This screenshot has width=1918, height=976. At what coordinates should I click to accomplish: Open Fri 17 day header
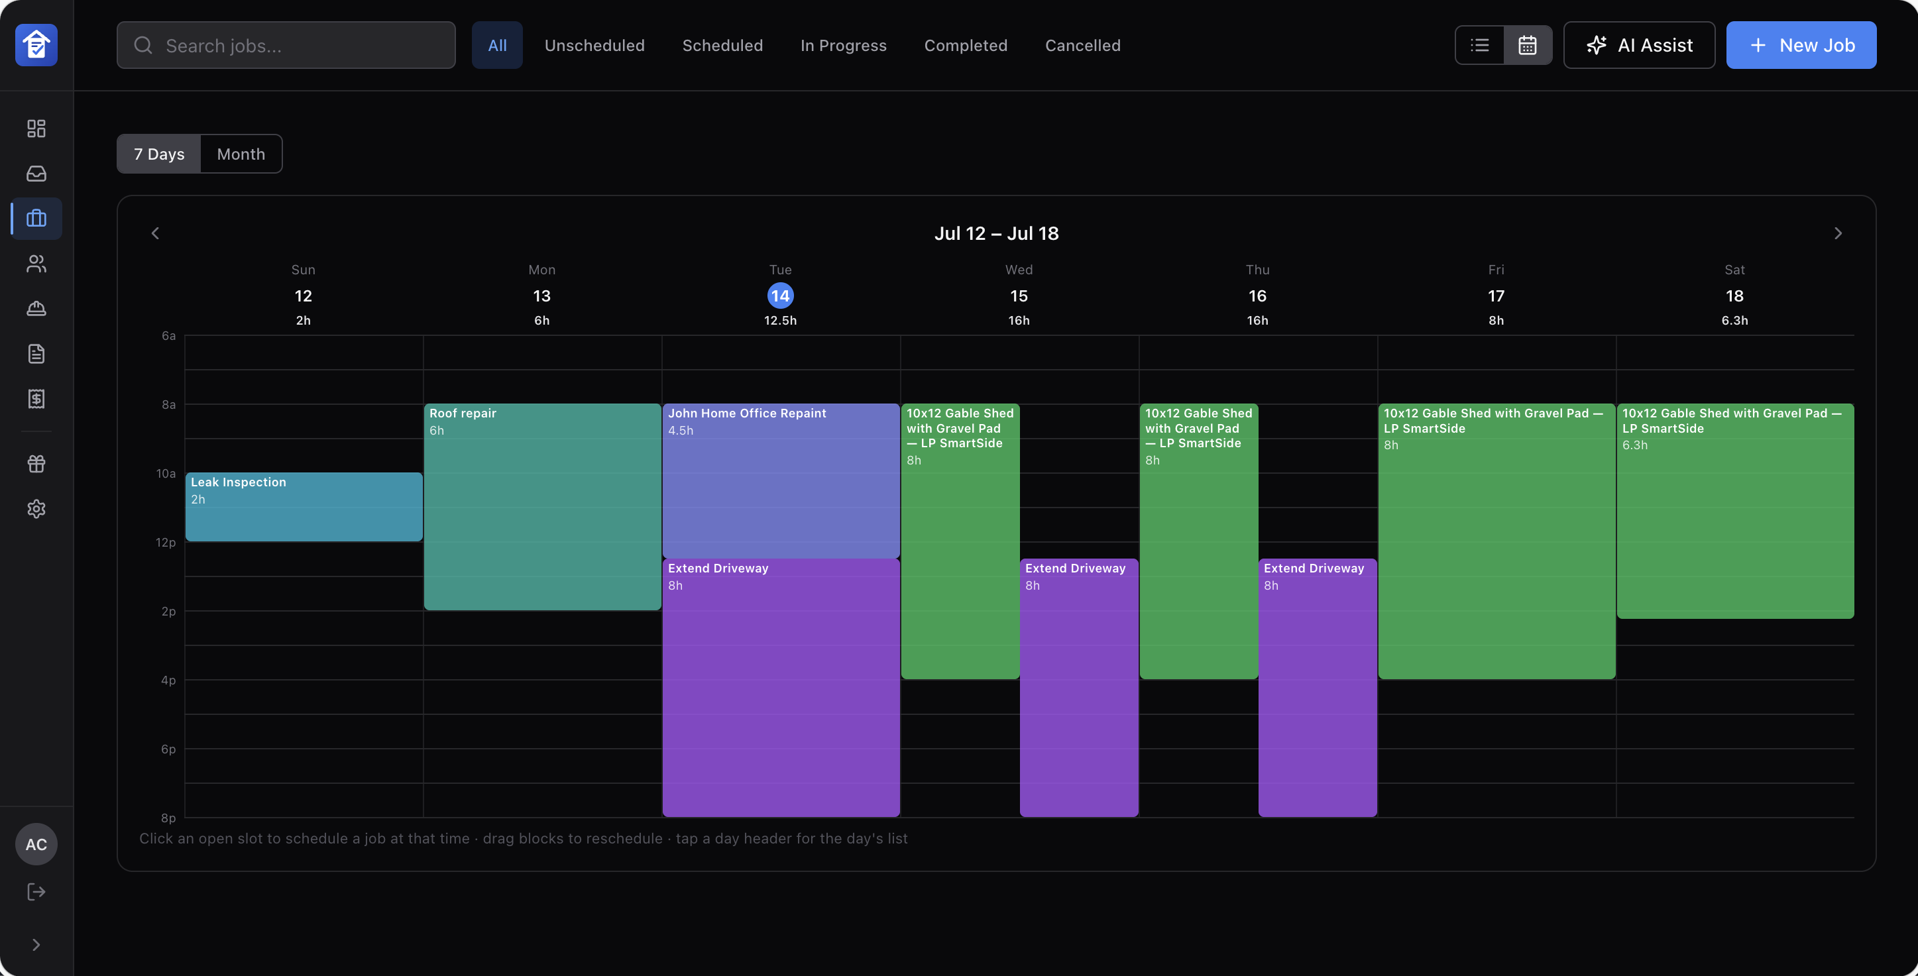(x=1496, y=295)
